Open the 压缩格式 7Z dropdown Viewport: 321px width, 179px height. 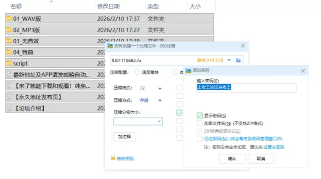coord(160,88)
